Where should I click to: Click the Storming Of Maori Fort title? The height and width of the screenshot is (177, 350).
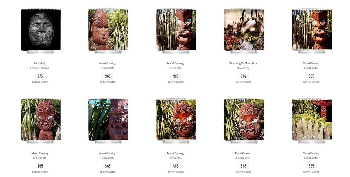(x=243, y=63)
